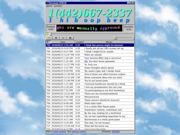Select 'My cat has something important to say'
The width and height of the screenshot is (180, 135).
coord(90,116)
